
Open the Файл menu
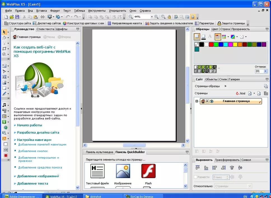pyautogui.click(x=8, y=11)
